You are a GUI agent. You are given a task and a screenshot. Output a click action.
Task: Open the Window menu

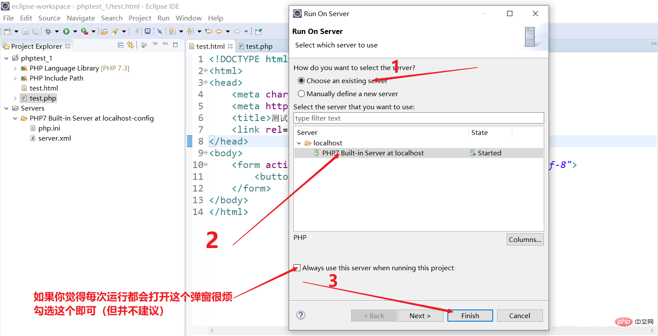tap(189, 18)
